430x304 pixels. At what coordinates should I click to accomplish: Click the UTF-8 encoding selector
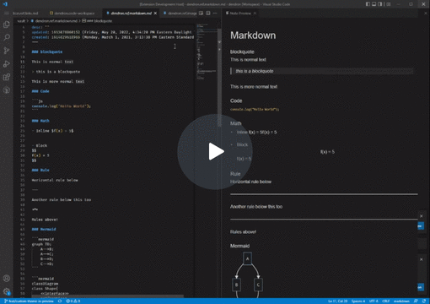pos(374,301)
